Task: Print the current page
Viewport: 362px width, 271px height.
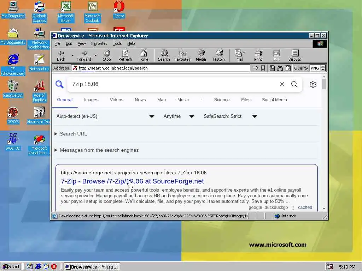Action: pos(258,56)
